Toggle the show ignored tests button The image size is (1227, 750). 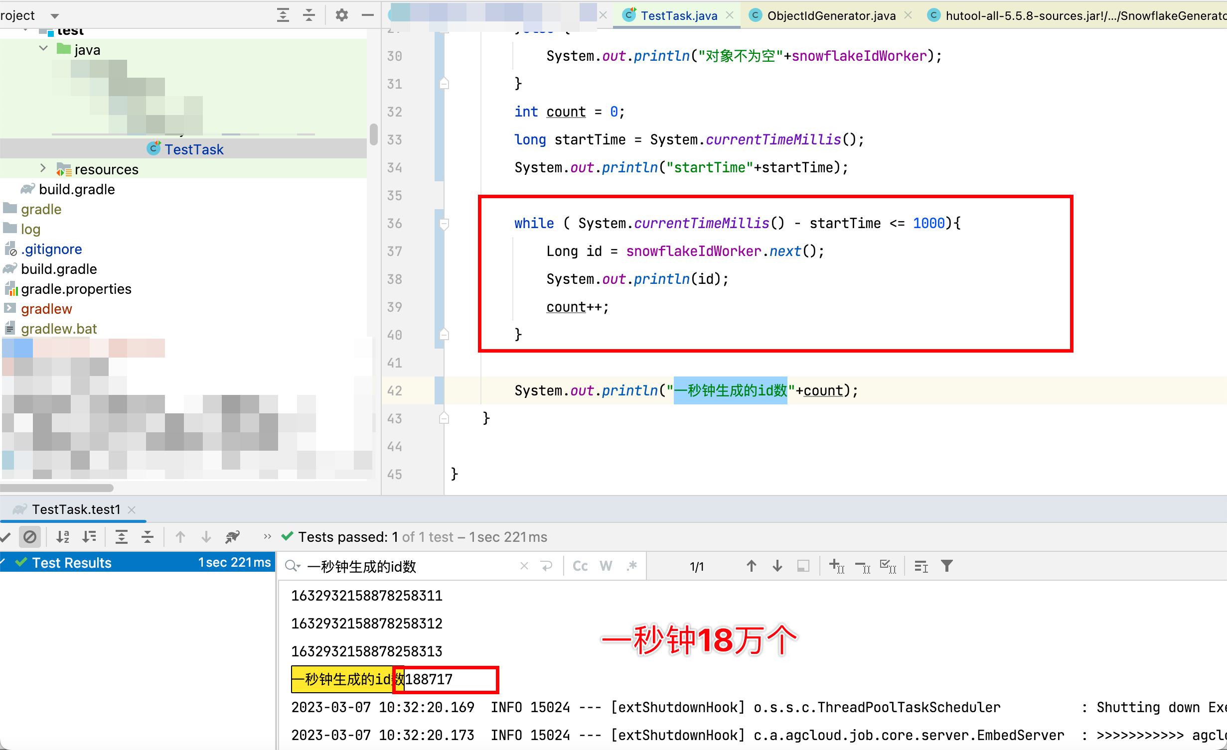click(30, 537)
